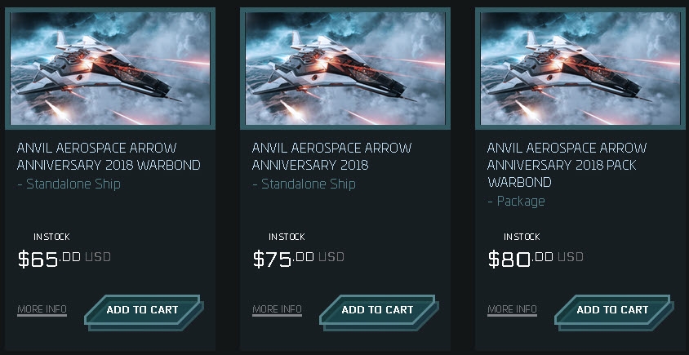Screen dimensions: 689x355
Task: Add the $65 Arrow Warbond ship to cart
Action: 142,310
